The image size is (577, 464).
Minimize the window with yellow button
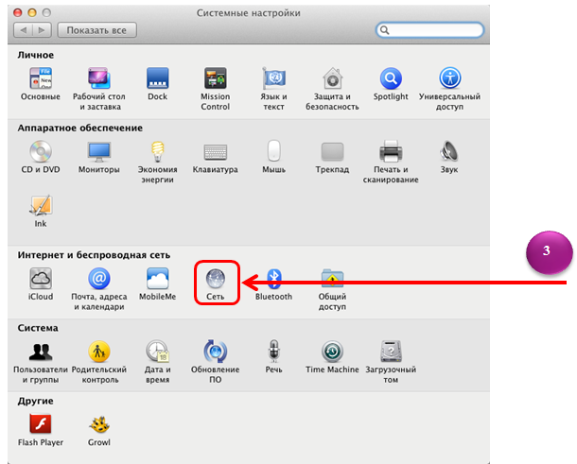[x=32, y=13]
